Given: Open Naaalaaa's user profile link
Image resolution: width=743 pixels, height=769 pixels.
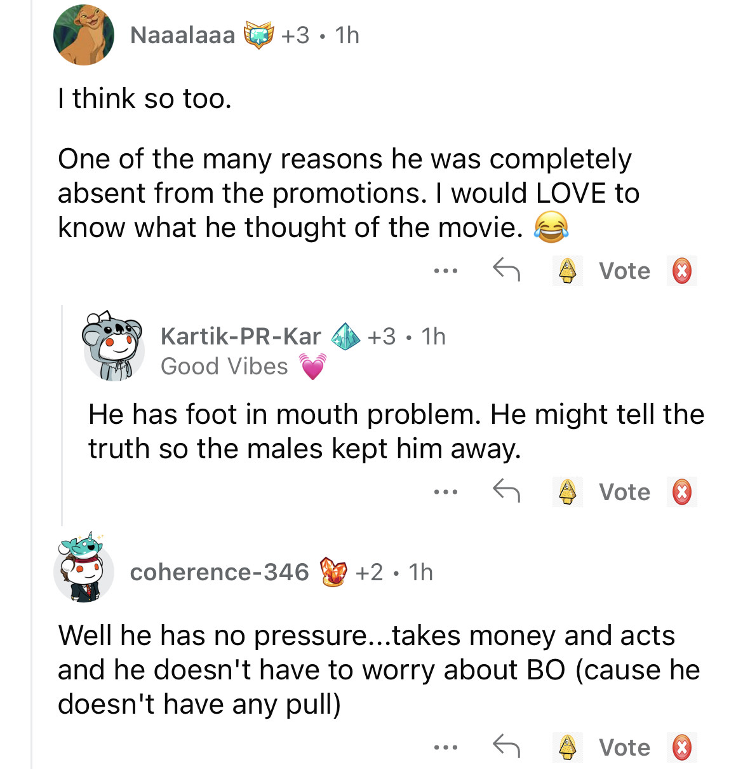Looking at the screenshot, I should 182,35.
